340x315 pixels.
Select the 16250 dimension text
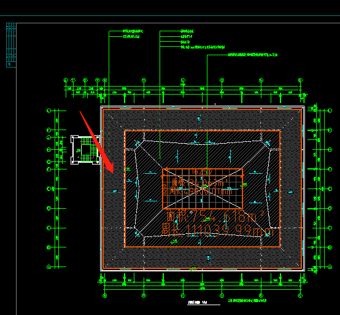pyautogui.click(x=202, y=172)
